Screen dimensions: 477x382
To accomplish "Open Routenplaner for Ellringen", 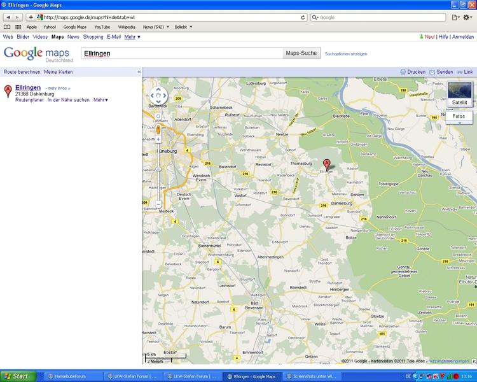I will [x=29, y=100].
